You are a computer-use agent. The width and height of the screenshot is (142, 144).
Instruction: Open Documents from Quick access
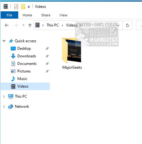[27, 64]
